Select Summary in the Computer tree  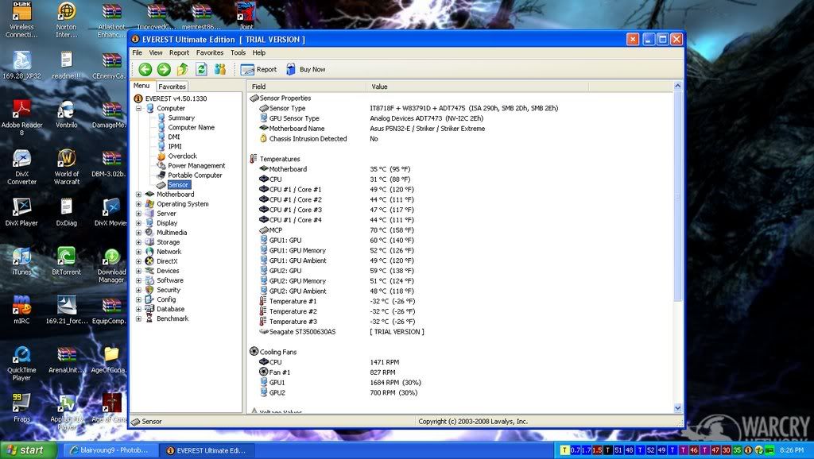181,118
